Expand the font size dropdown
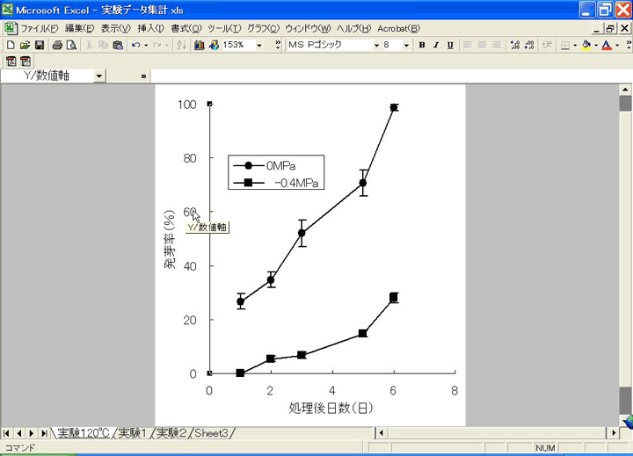 pos(407,45)
